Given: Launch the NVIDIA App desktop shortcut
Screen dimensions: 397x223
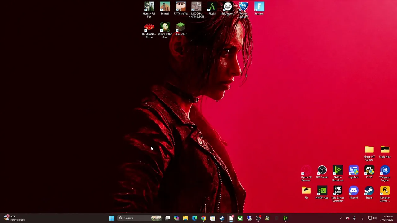Looking at the screenshot, I should tap(322, 192).
